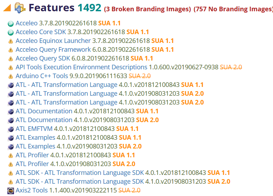Screen dimensions: 273x196
Task: Click version 1.1.400.v201903222115 text
Action: click(83, 190)
